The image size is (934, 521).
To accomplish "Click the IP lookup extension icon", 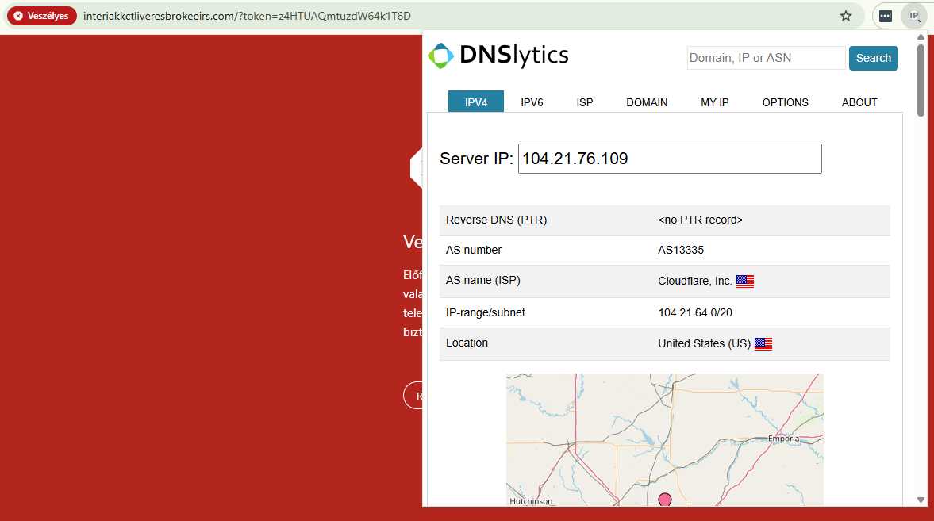I will click(913, 16).
